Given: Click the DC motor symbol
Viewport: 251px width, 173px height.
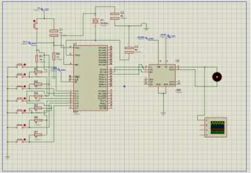Looking at the screenshot, I should point(217,77).
